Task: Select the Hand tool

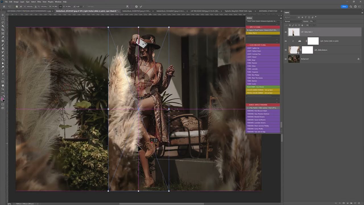Action: [3, 85]
